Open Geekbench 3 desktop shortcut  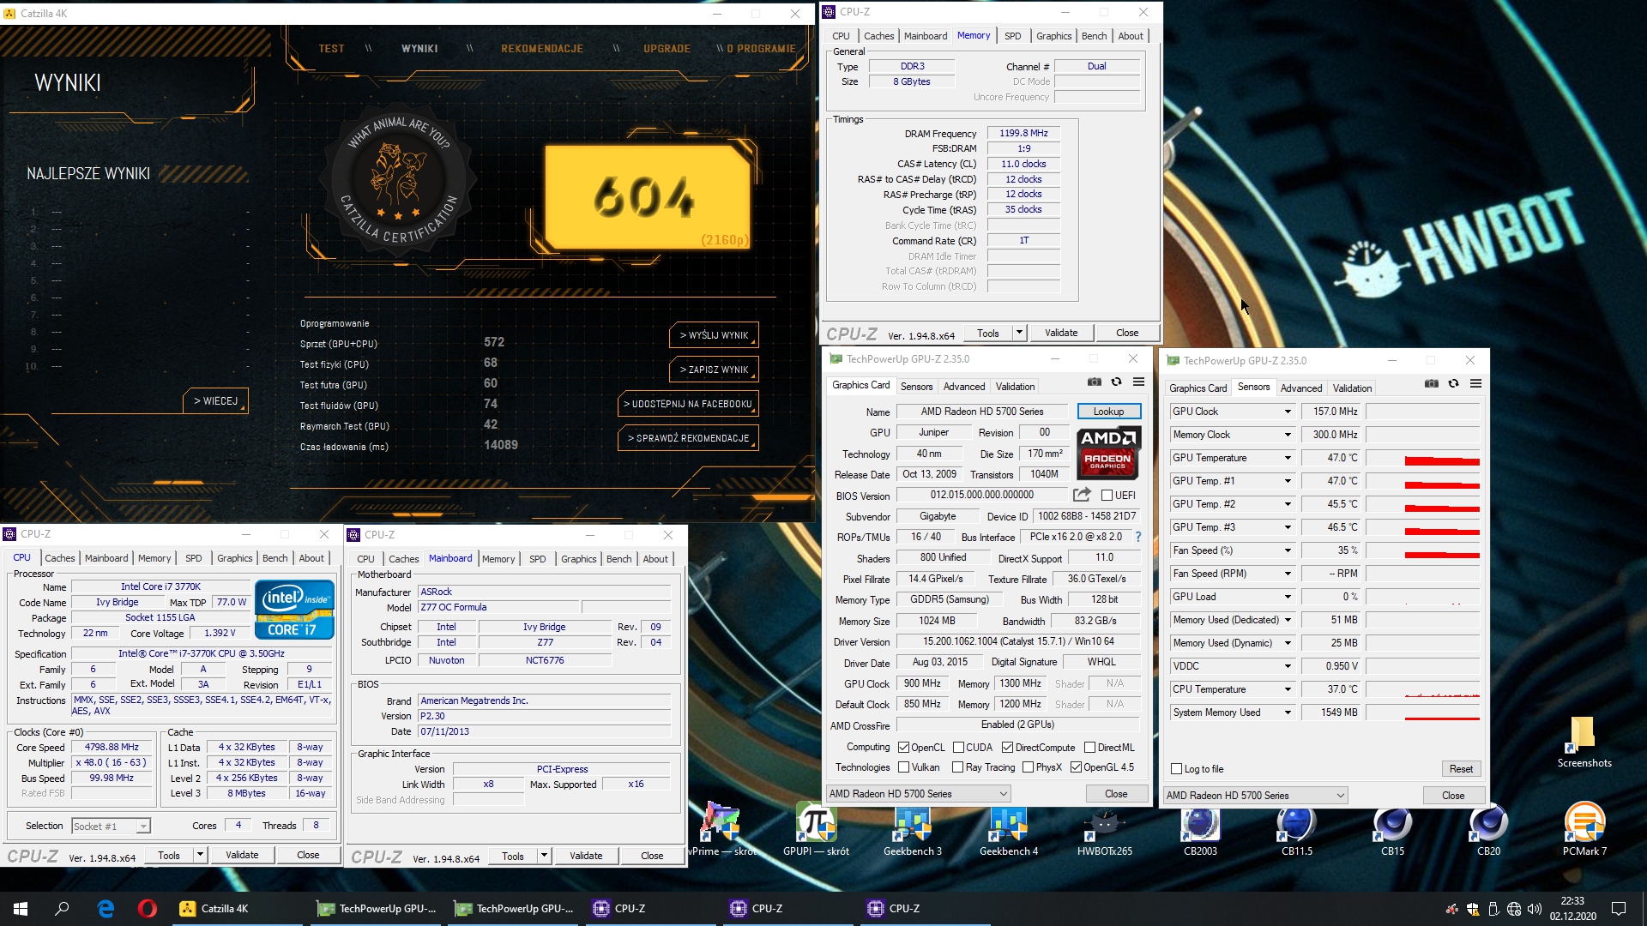pos(912,830)
